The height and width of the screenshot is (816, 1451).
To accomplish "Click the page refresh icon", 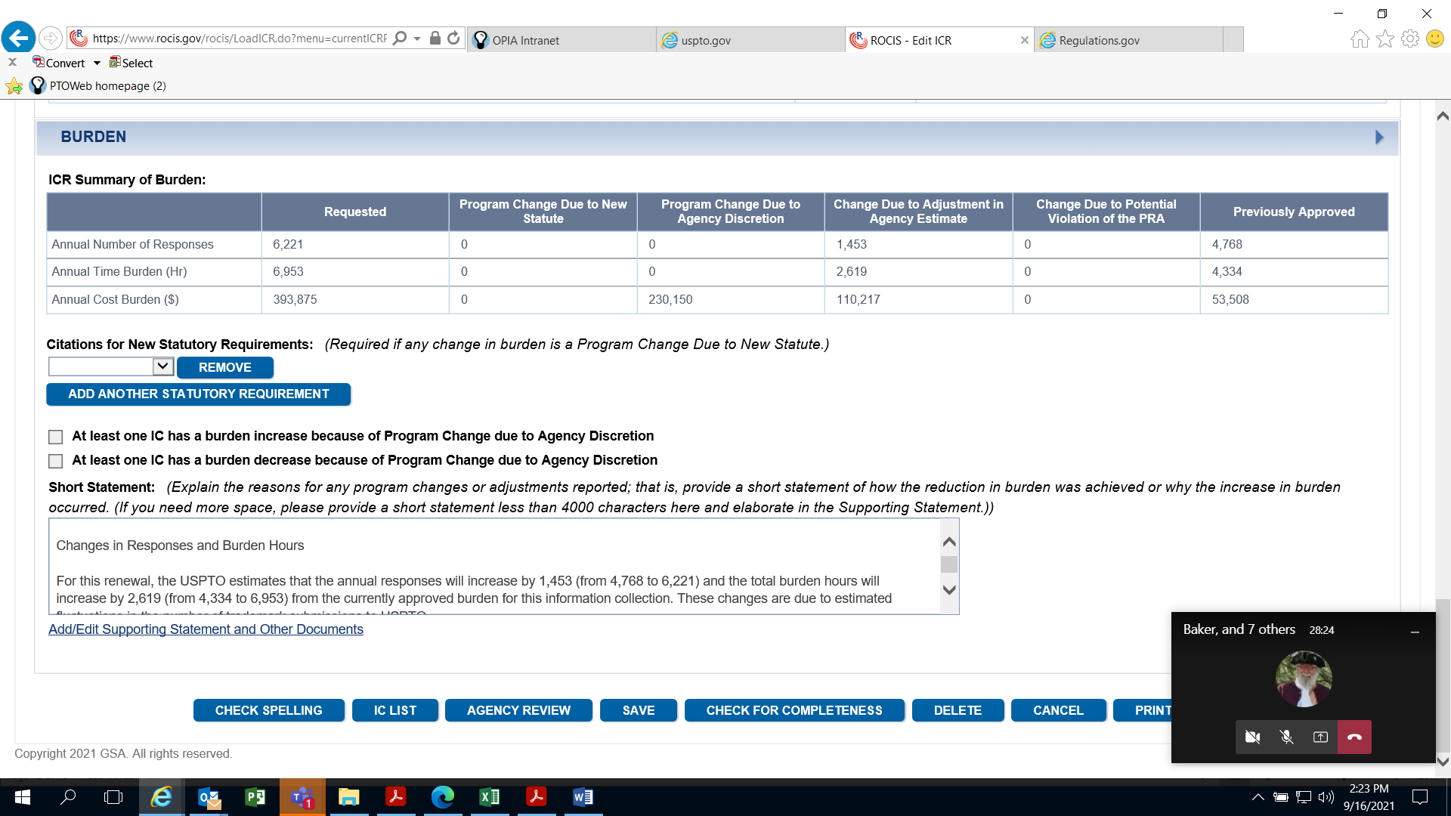I will coord(453,38).
